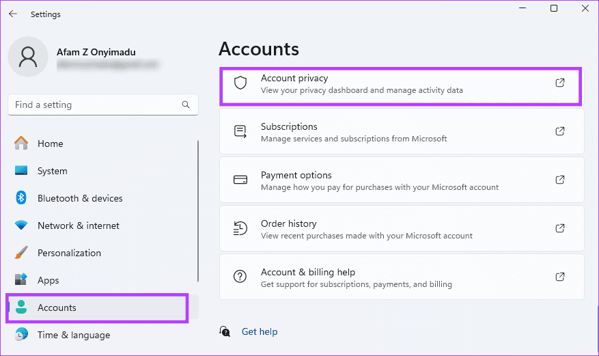Minimize the Settings window
599x356 pixels.
tap(523, 8)
